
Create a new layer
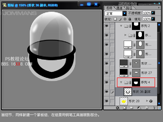pos(146,108)
